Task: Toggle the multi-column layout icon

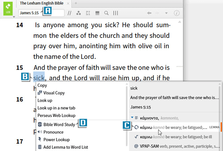Action: [x=115, y=13]
